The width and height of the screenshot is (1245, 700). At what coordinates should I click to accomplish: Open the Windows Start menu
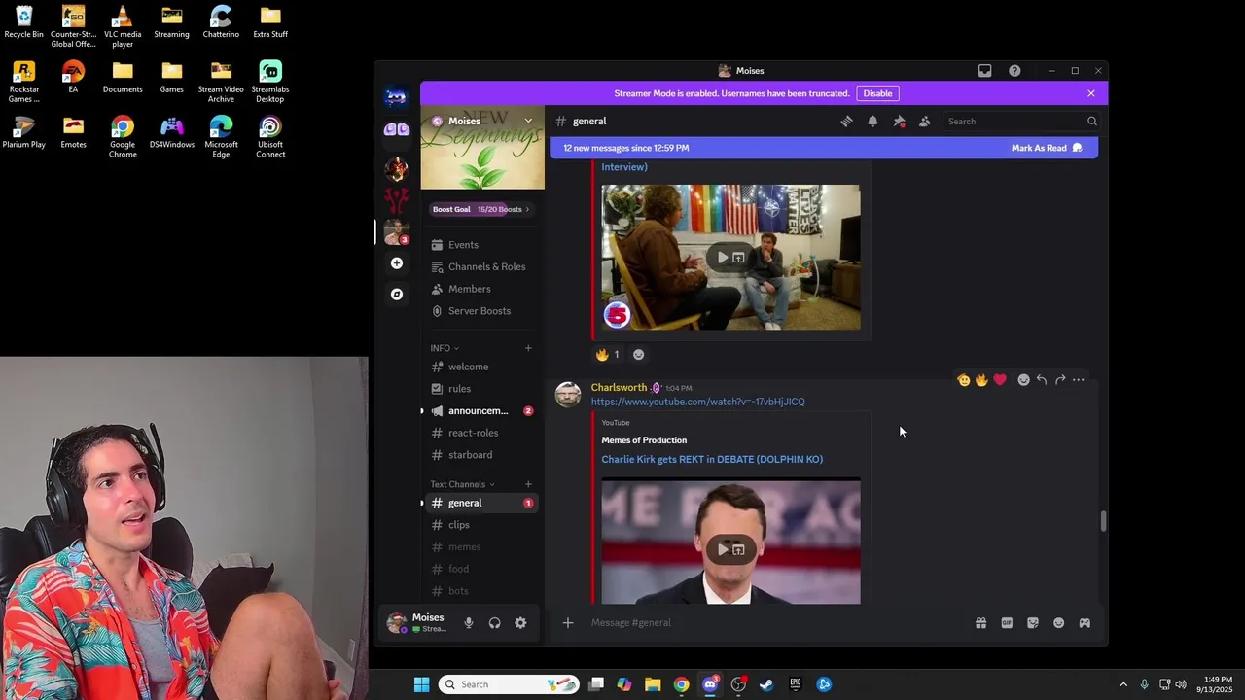coord(421,684)
